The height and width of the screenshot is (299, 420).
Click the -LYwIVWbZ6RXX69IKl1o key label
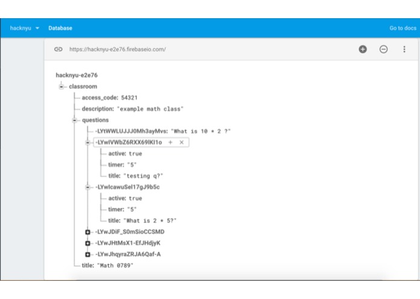coord(129,142)
